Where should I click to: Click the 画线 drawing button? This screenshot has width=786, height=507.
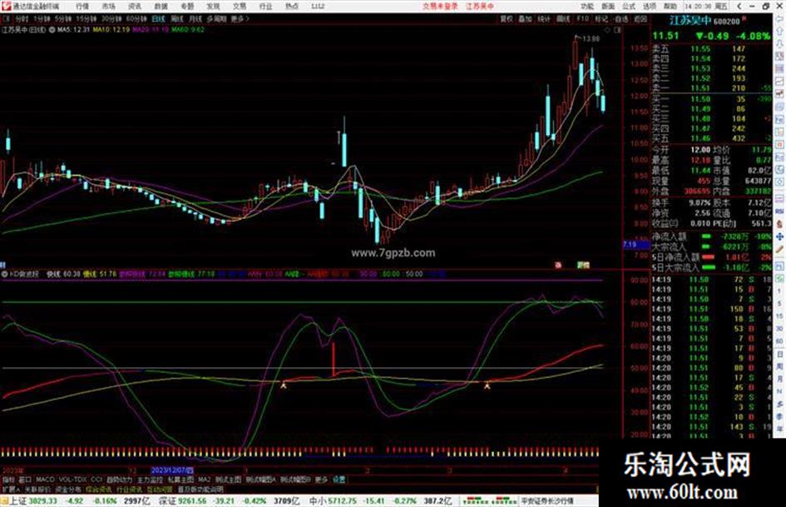click(563, 18)
